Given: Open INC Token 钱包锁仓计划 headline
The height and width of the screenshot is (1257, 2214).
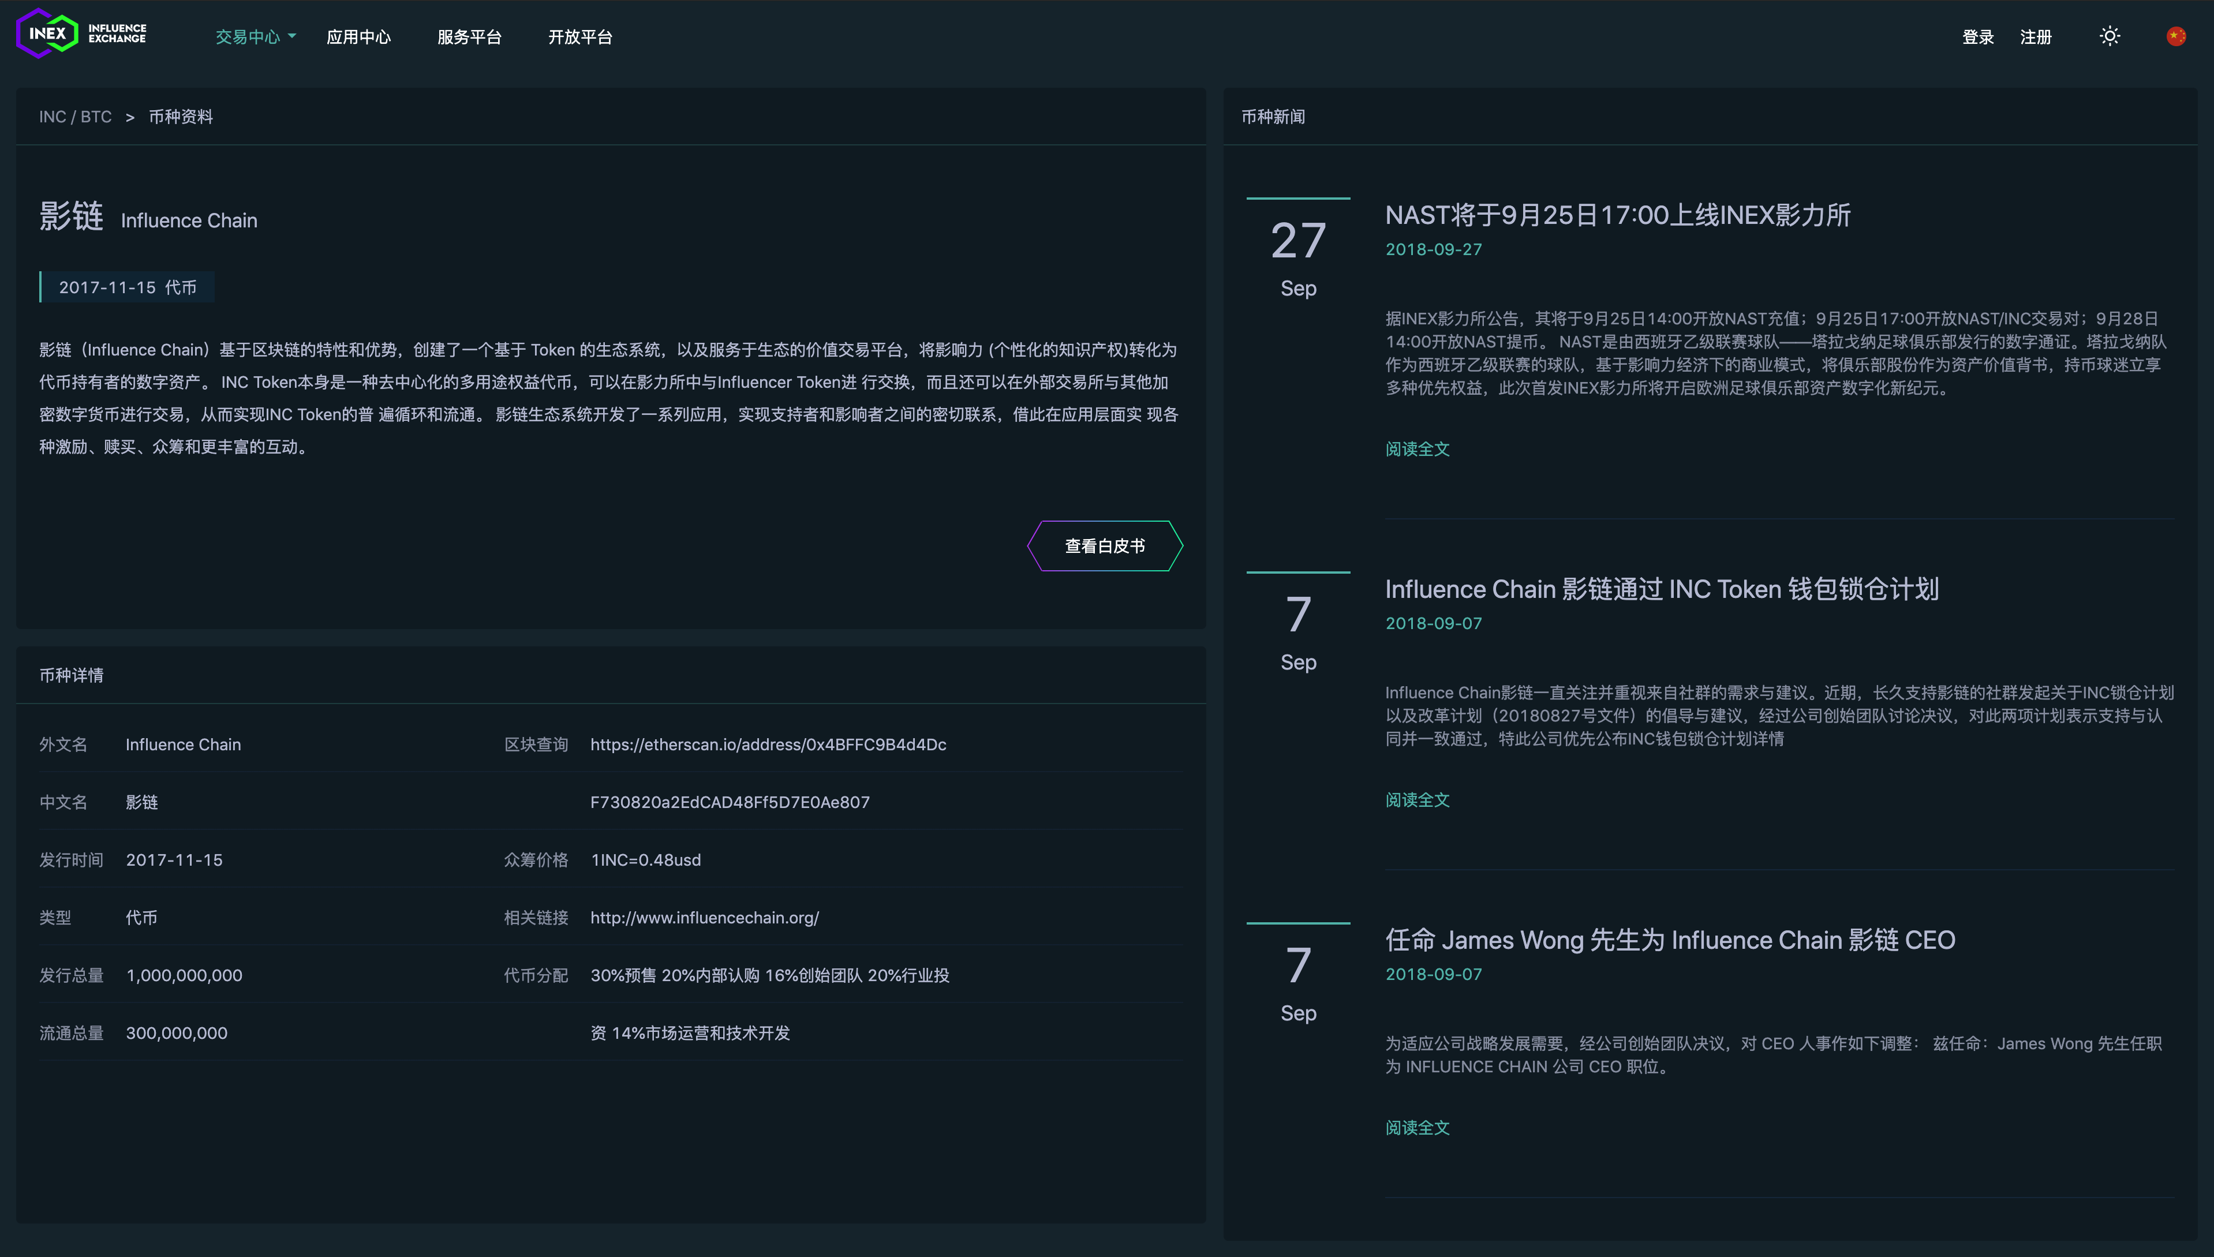Looking at the screenshot, I should 1662,589.
